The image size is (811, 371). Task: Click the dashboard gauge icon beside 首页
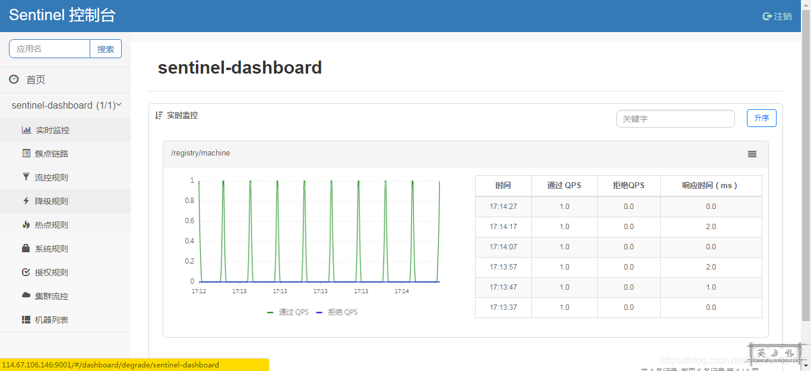tap(14, 79)
